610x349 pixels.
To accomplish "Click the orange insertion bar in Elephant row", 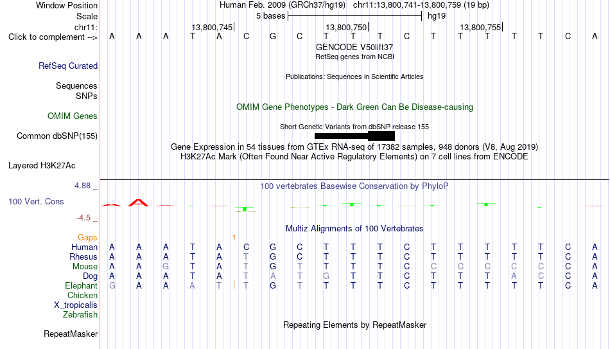I will [x=234, y=285].
